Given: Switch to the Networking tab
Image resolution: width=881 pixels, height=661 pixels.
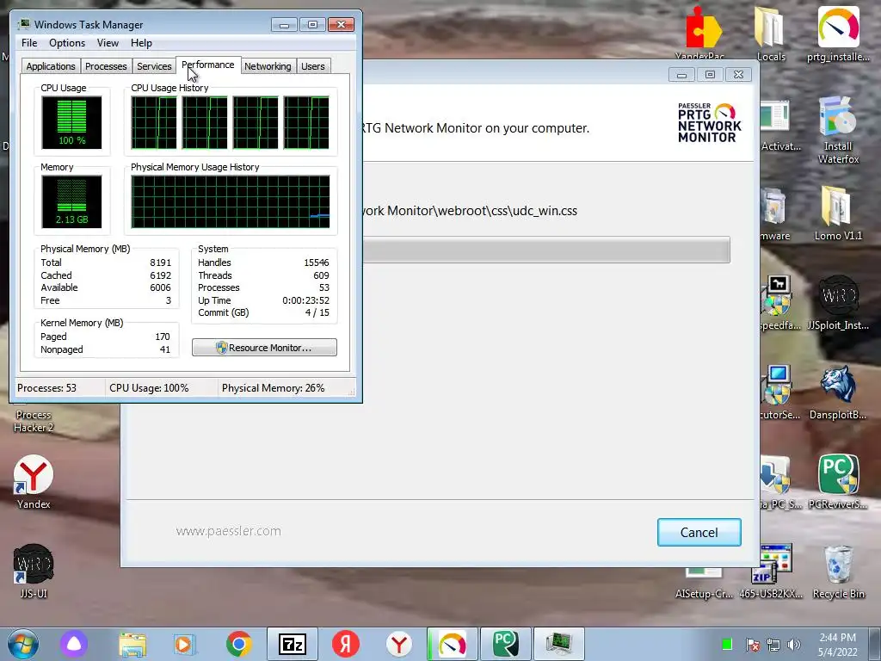Looking at the screenshot, I should 268,66.
